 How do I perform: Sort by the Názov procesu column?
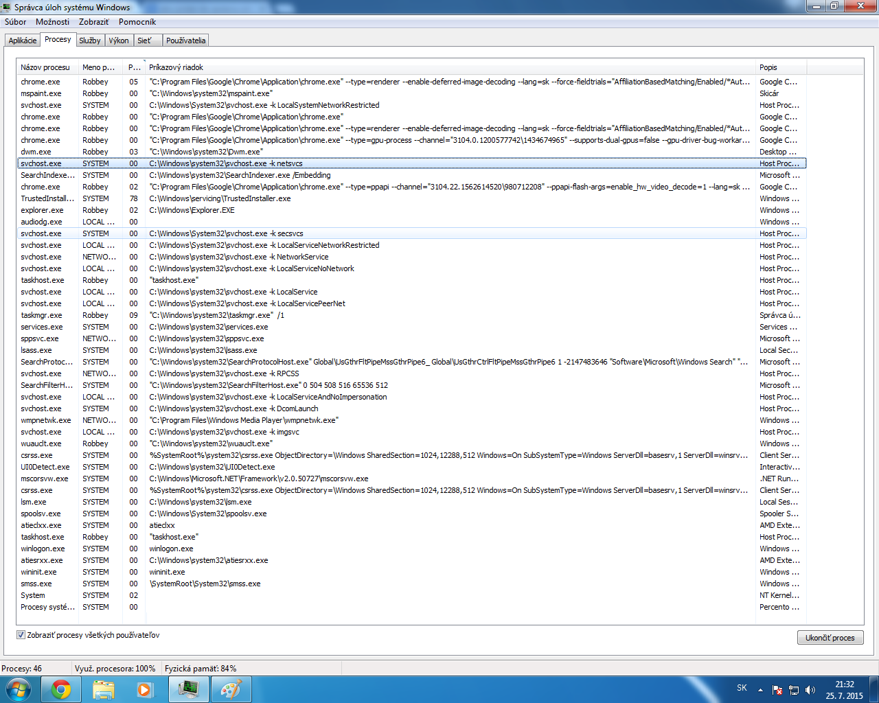coord(47,67)
